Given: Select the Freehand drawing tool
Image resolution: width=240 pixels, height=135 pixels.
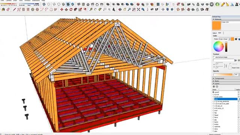Looking at the screenshot, I should click(19, 9).
